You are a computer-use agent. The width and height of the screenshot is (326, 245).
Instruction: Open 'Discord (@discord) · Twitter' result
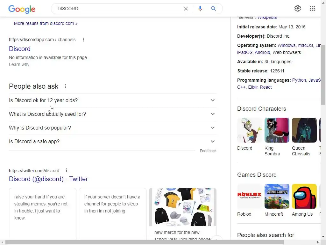[x=48, y=179]
